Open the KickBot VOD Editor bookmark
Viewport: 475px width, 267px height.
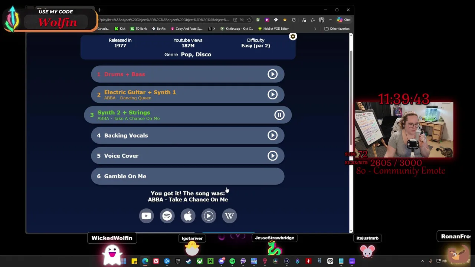click(x=273, y=29)
